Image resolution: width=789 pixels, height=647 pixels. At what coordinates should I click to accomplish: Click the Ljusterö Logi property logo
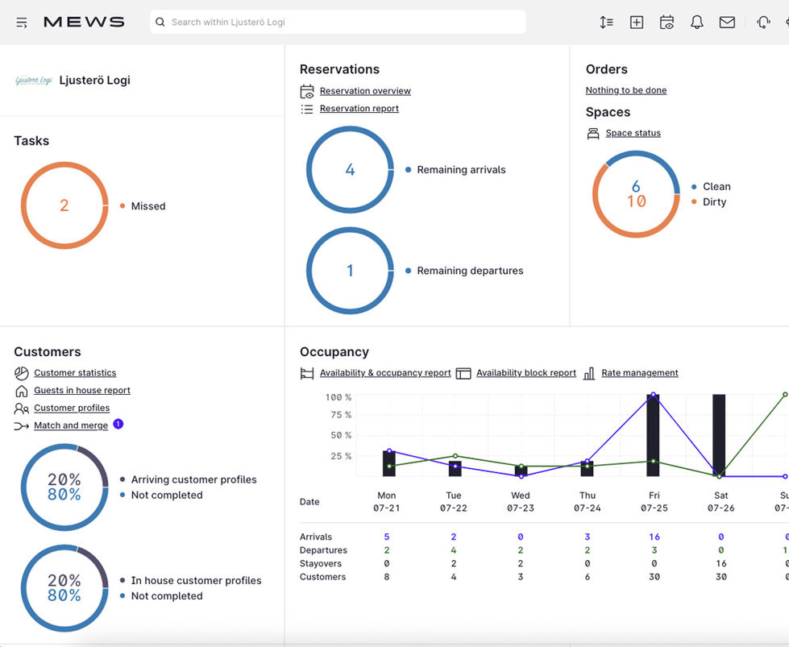[x=34, y=81]
